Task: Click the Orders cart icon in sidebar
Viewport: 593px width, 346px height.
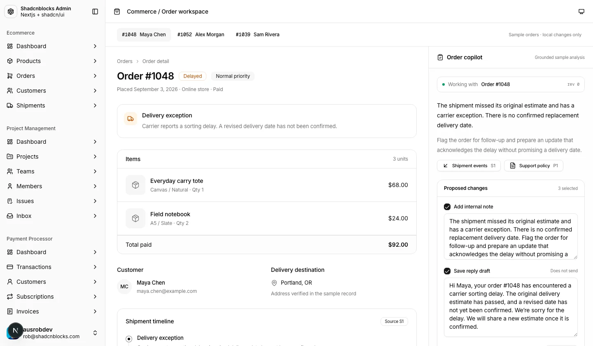Action: 10,76
